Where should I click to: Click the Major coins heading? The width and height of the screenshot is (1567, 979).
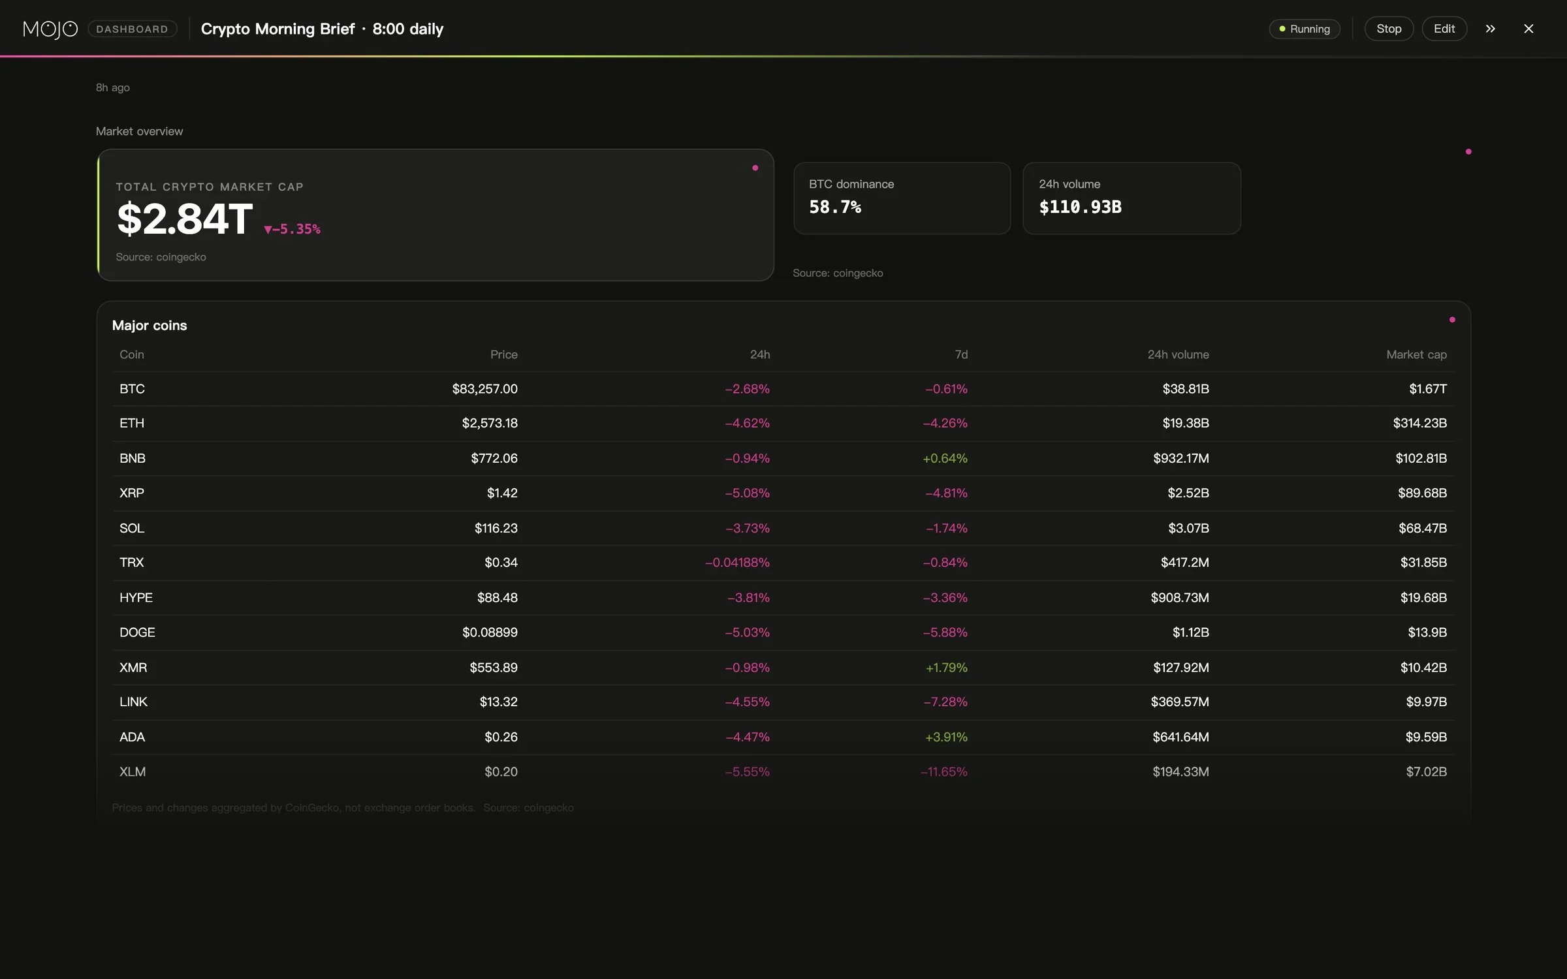pyautogui.click(x=150, y=325)
